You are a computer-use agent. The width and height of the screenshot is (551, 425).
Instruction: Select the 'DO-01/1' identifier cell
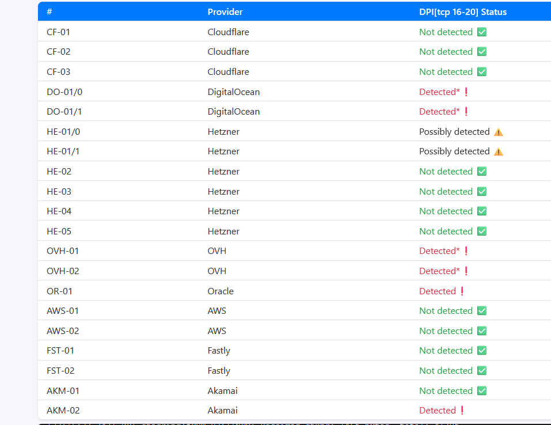pyautogui.click(x=64, y=112)
